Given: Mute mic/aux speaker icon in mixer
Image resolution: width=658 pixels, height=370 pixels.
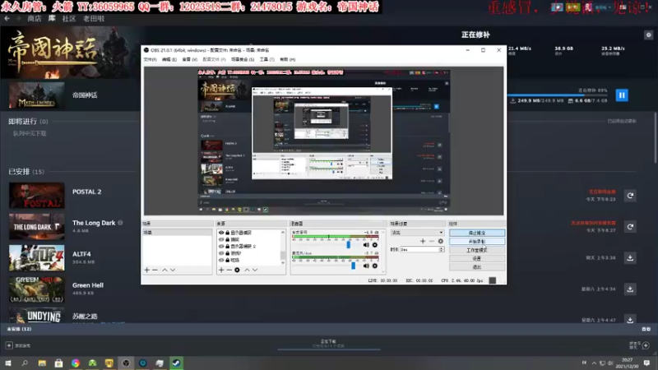Looking at the screenshot, I should pos(366,266).
